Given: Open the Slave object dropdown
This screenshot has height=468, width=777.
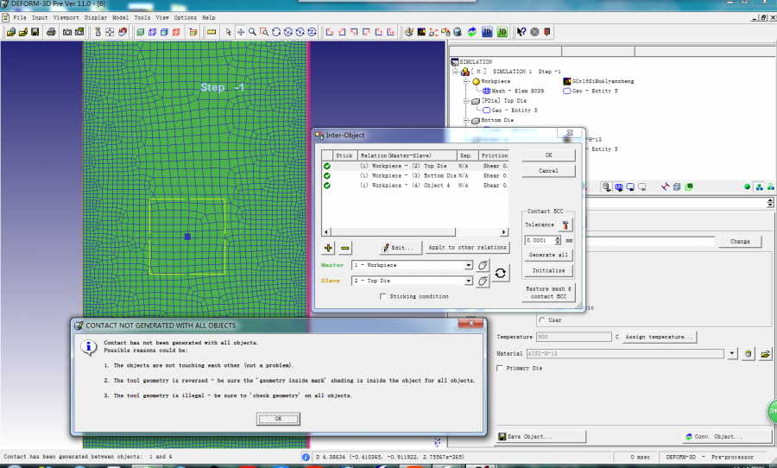Looking at the screenshot, I should (x=468, y=281).
